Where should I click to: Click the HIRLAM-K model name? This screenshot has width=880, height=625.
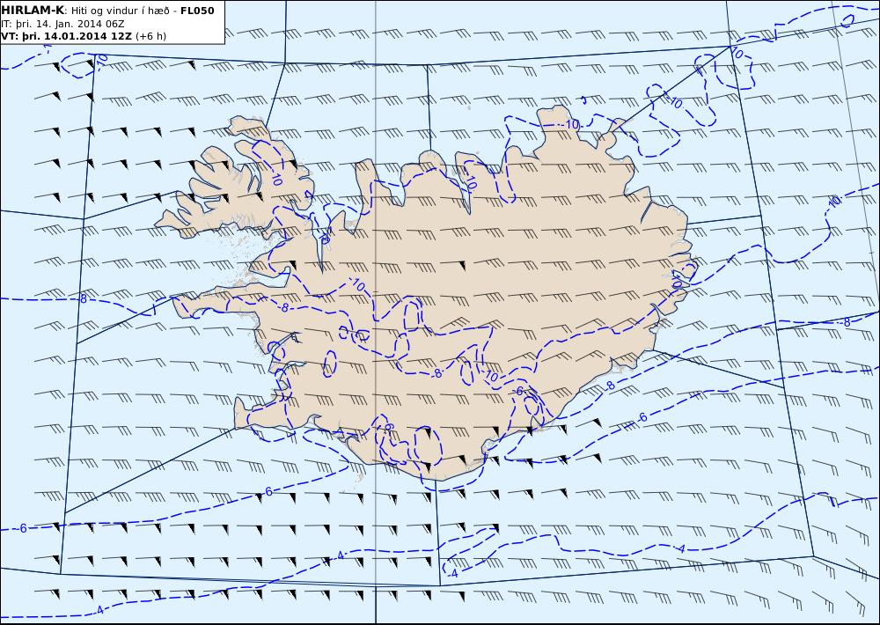(33, 10)
